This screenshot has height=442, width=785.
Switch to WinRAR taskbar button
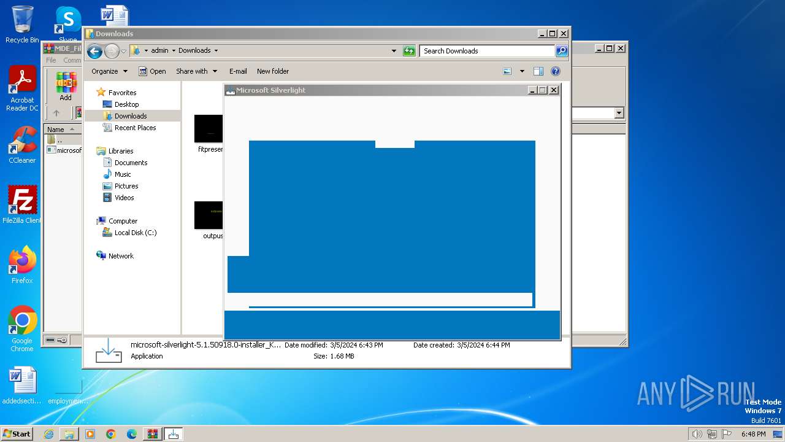pyautogui.click(x=153, y=434)
